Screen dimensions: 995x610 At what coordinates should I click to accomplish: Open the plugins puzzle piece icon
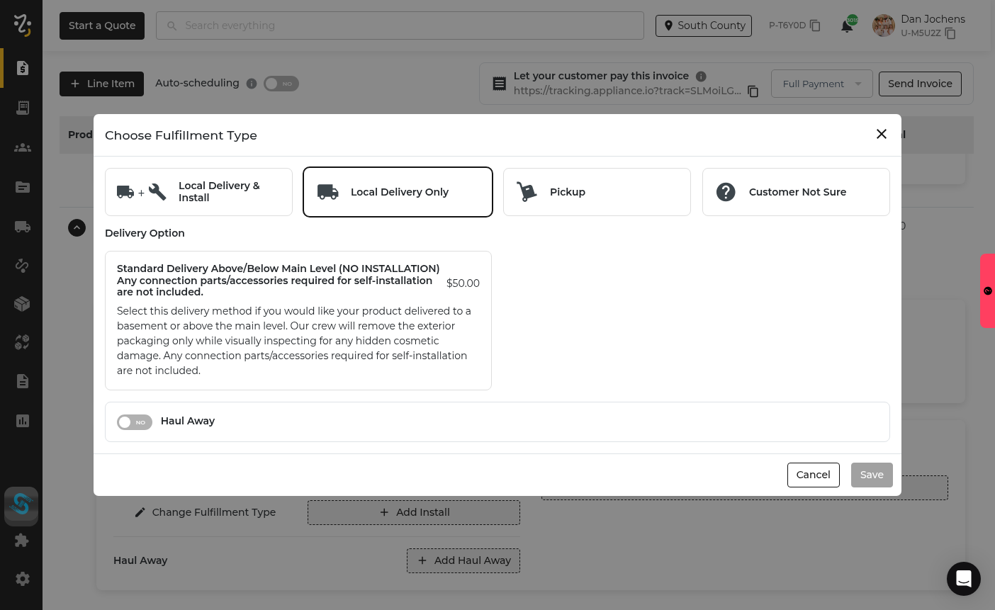[x=22, y=541]
